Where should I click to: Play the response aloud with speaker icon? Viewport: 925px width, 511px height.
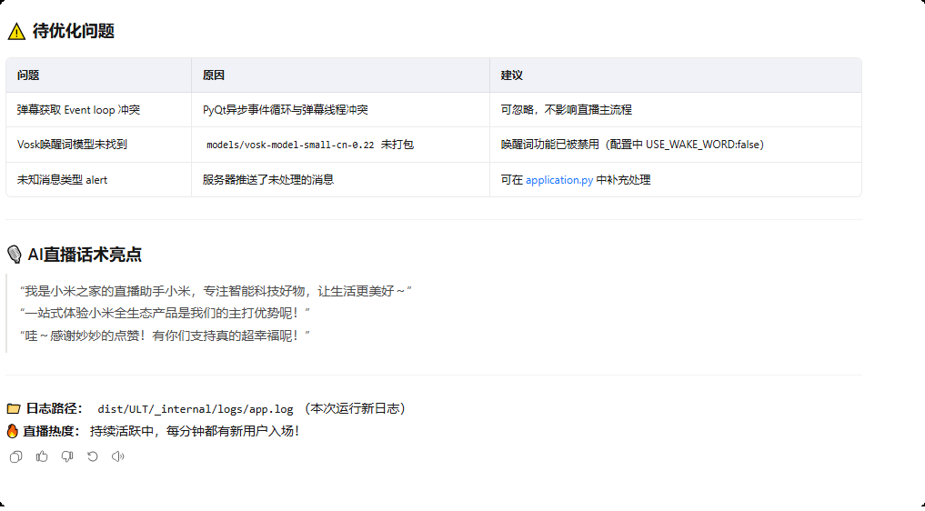(x=117, y=456)
